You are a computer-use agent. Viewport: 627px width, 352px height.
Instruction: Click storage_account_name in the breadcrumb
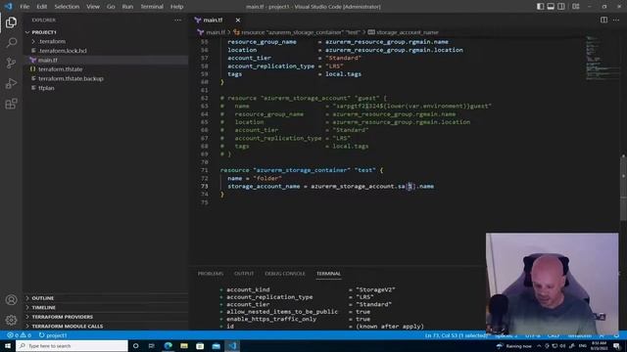pyautogui.click(x=403, y=32)
